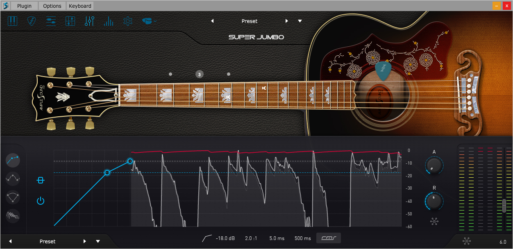Image resolution: width=513 pixels, height=249 pixels.
Task: Click the output gain fader handle
Action: click(504, 206)
